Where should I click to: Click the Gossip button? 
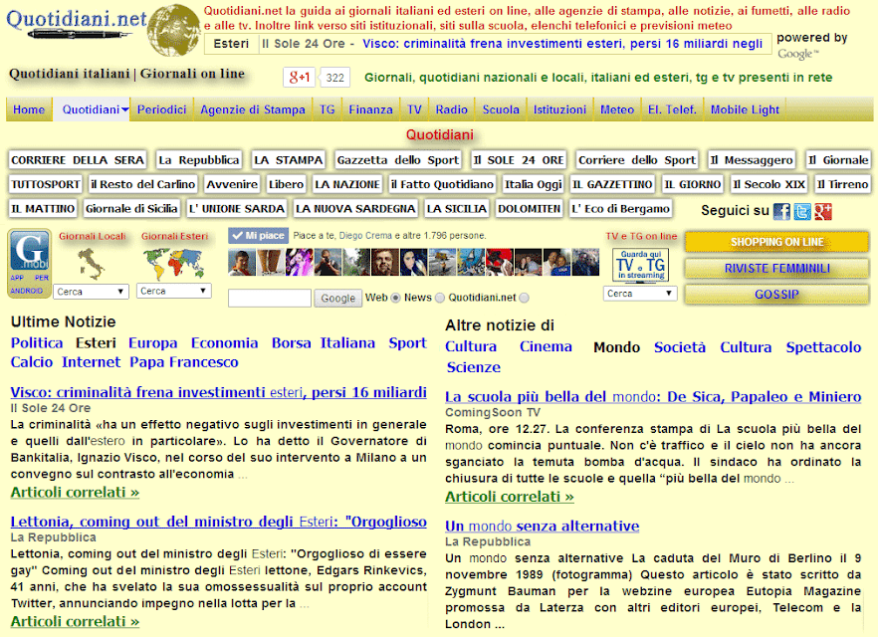click(x=777, y=295)
